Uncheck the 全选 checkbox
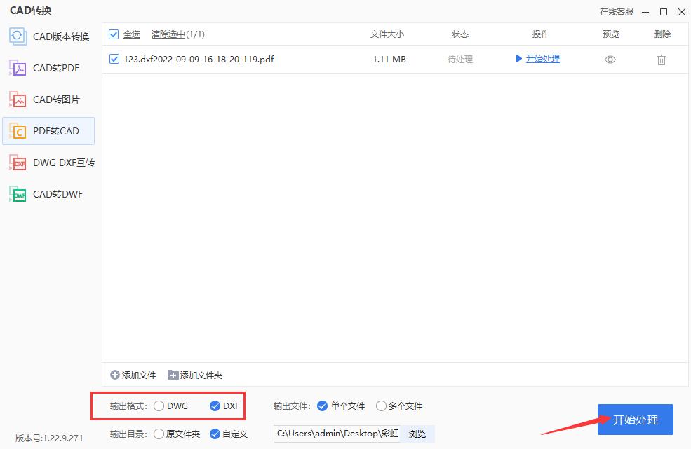Viewport: 691px width, 449px height. pyautogui.click(x=114, y=34)
